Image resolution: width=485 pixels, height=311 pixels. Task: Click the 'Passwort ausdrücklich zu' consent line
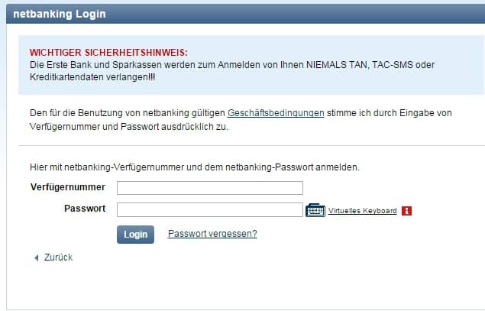[x=128, y=127]
